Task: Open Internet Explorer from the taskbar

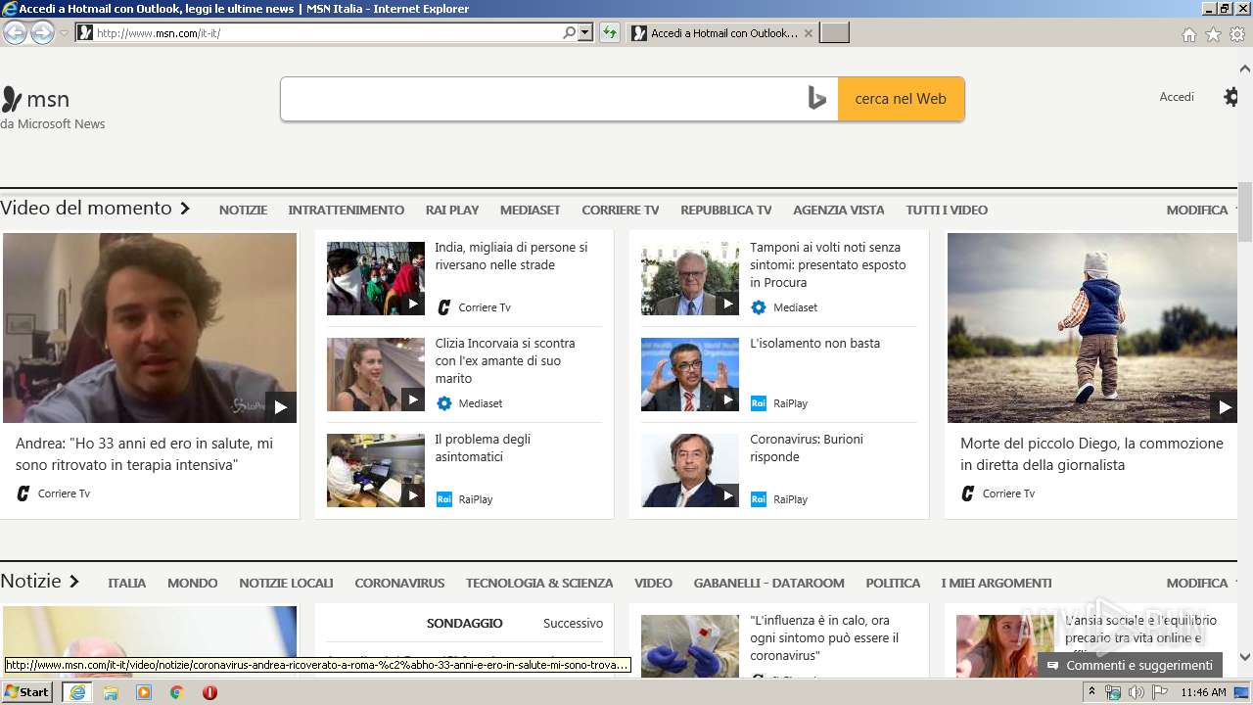Action: (77, 692)
